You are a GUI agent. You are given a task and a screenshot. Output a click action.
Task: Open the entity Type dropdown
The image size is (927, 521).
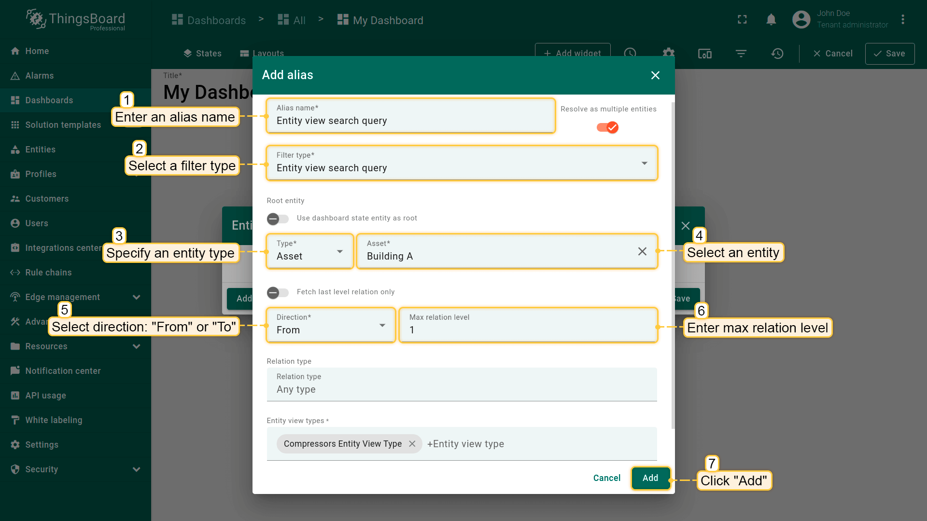click(309, 251)
